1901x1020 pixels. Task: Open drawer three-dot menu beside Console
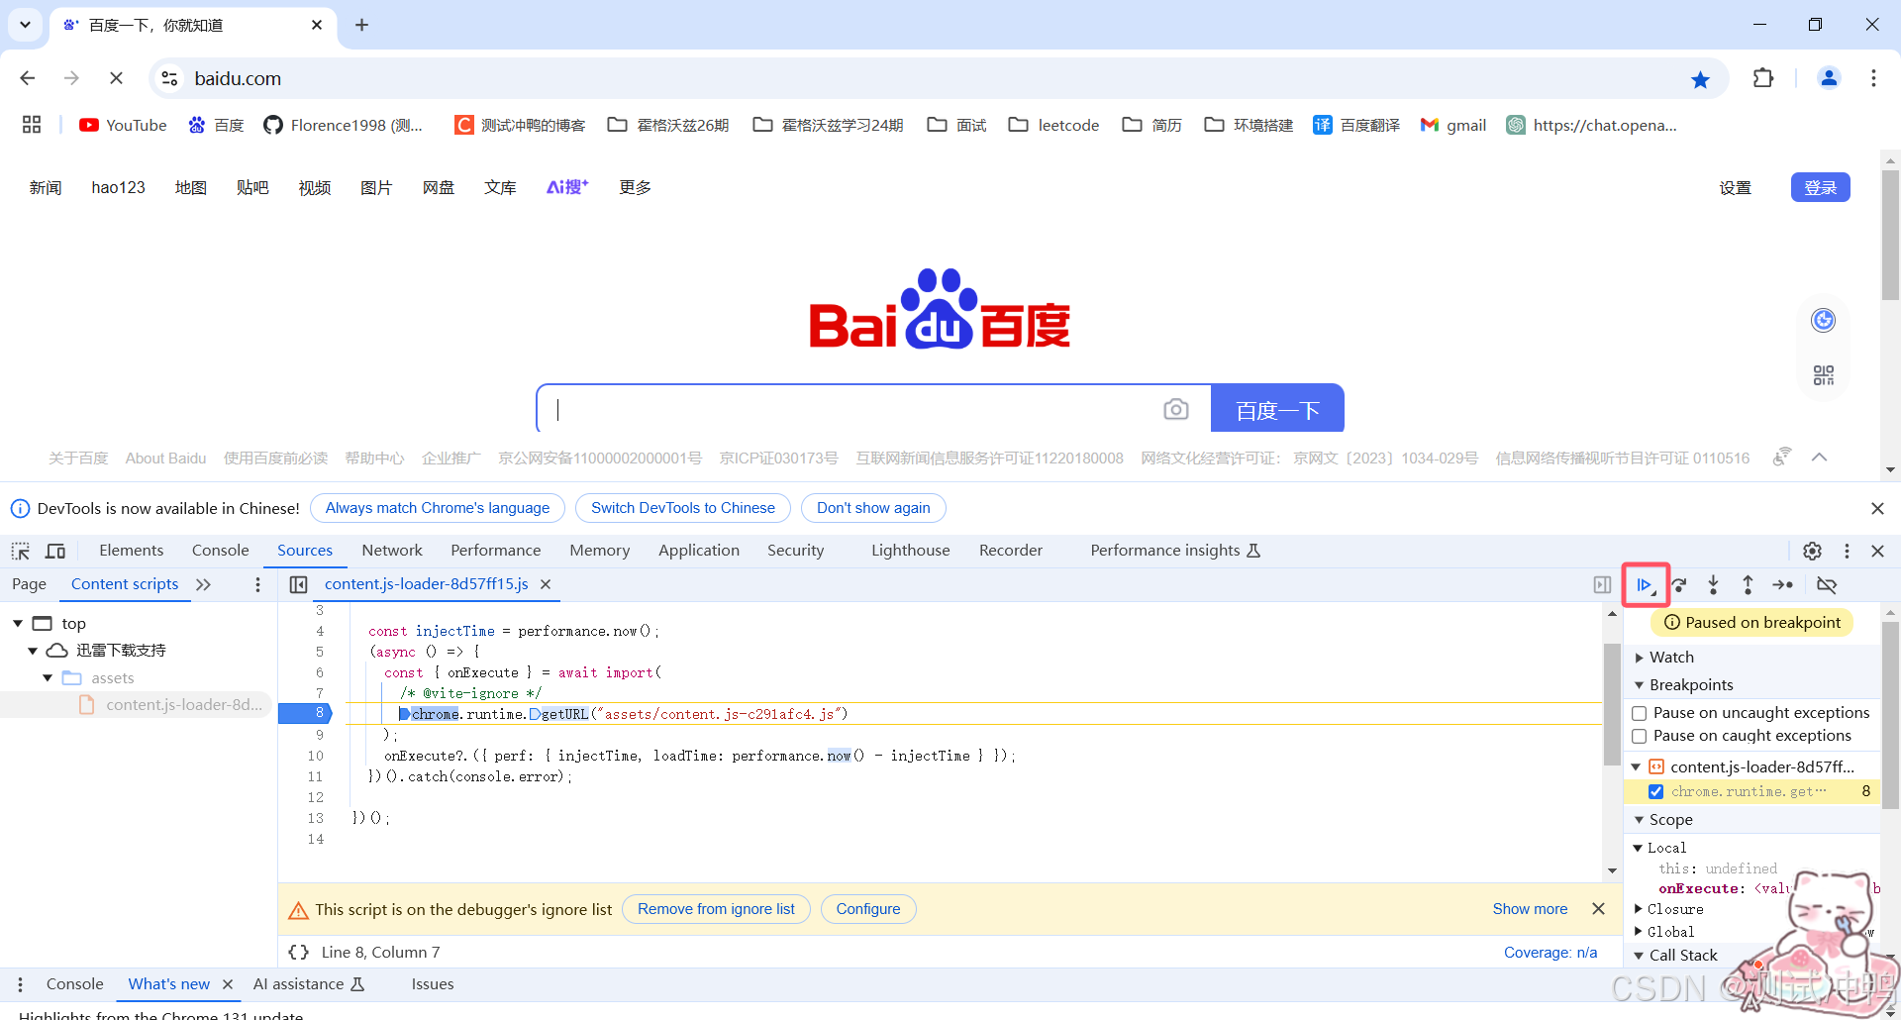coord(20,984)
